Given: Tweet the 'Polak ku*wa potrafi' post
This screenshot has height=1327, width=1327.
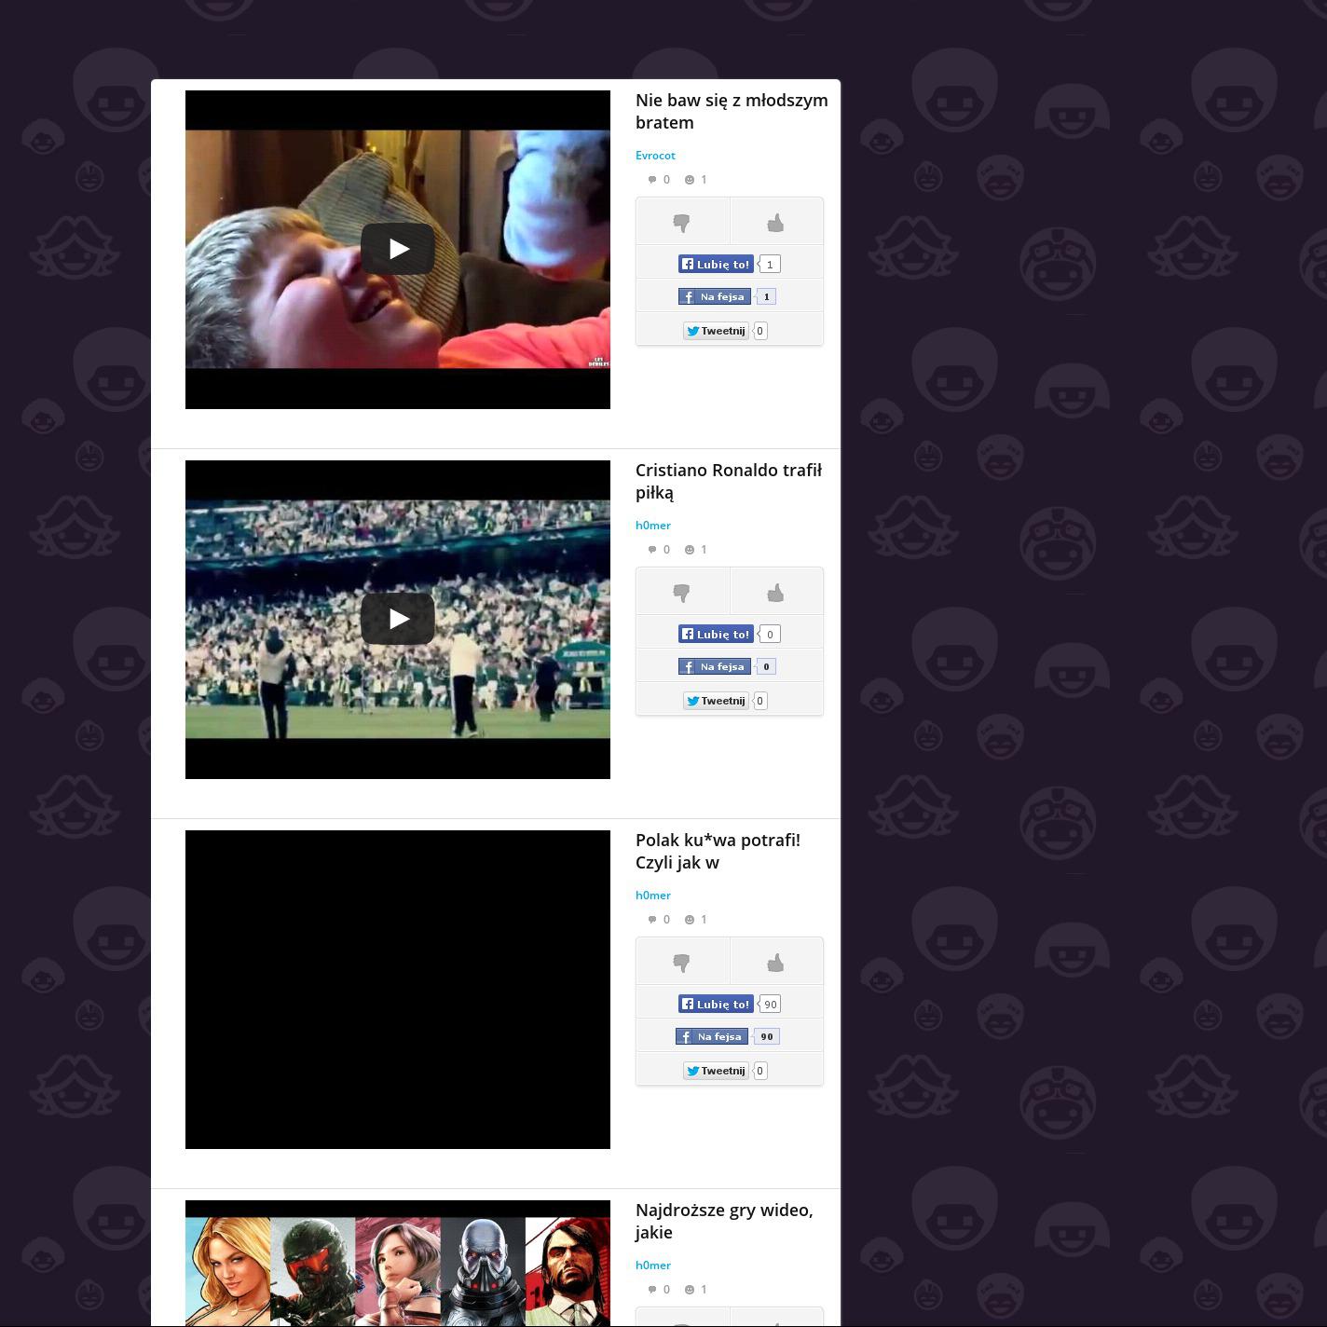Looking at the screenshot, I should coord(716,1071).
